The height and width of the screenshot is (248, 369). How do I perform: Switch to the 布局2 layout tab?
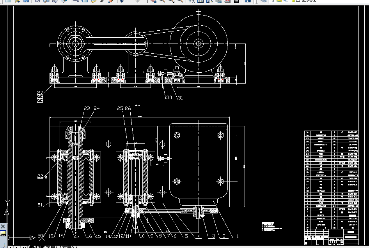click(x=69, y=247)
